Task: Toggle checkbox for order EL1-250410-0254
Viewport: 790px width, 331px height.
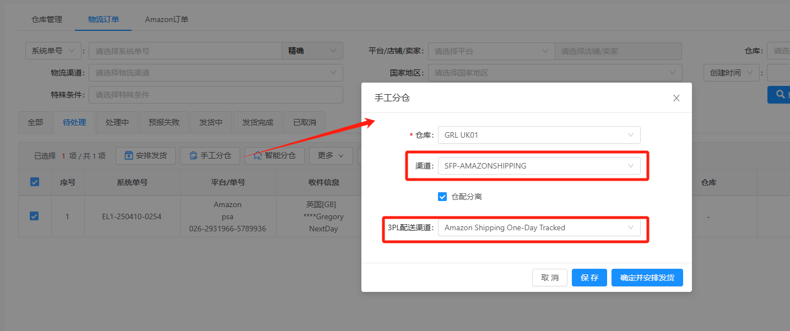Action: click(x=34, y=216)
